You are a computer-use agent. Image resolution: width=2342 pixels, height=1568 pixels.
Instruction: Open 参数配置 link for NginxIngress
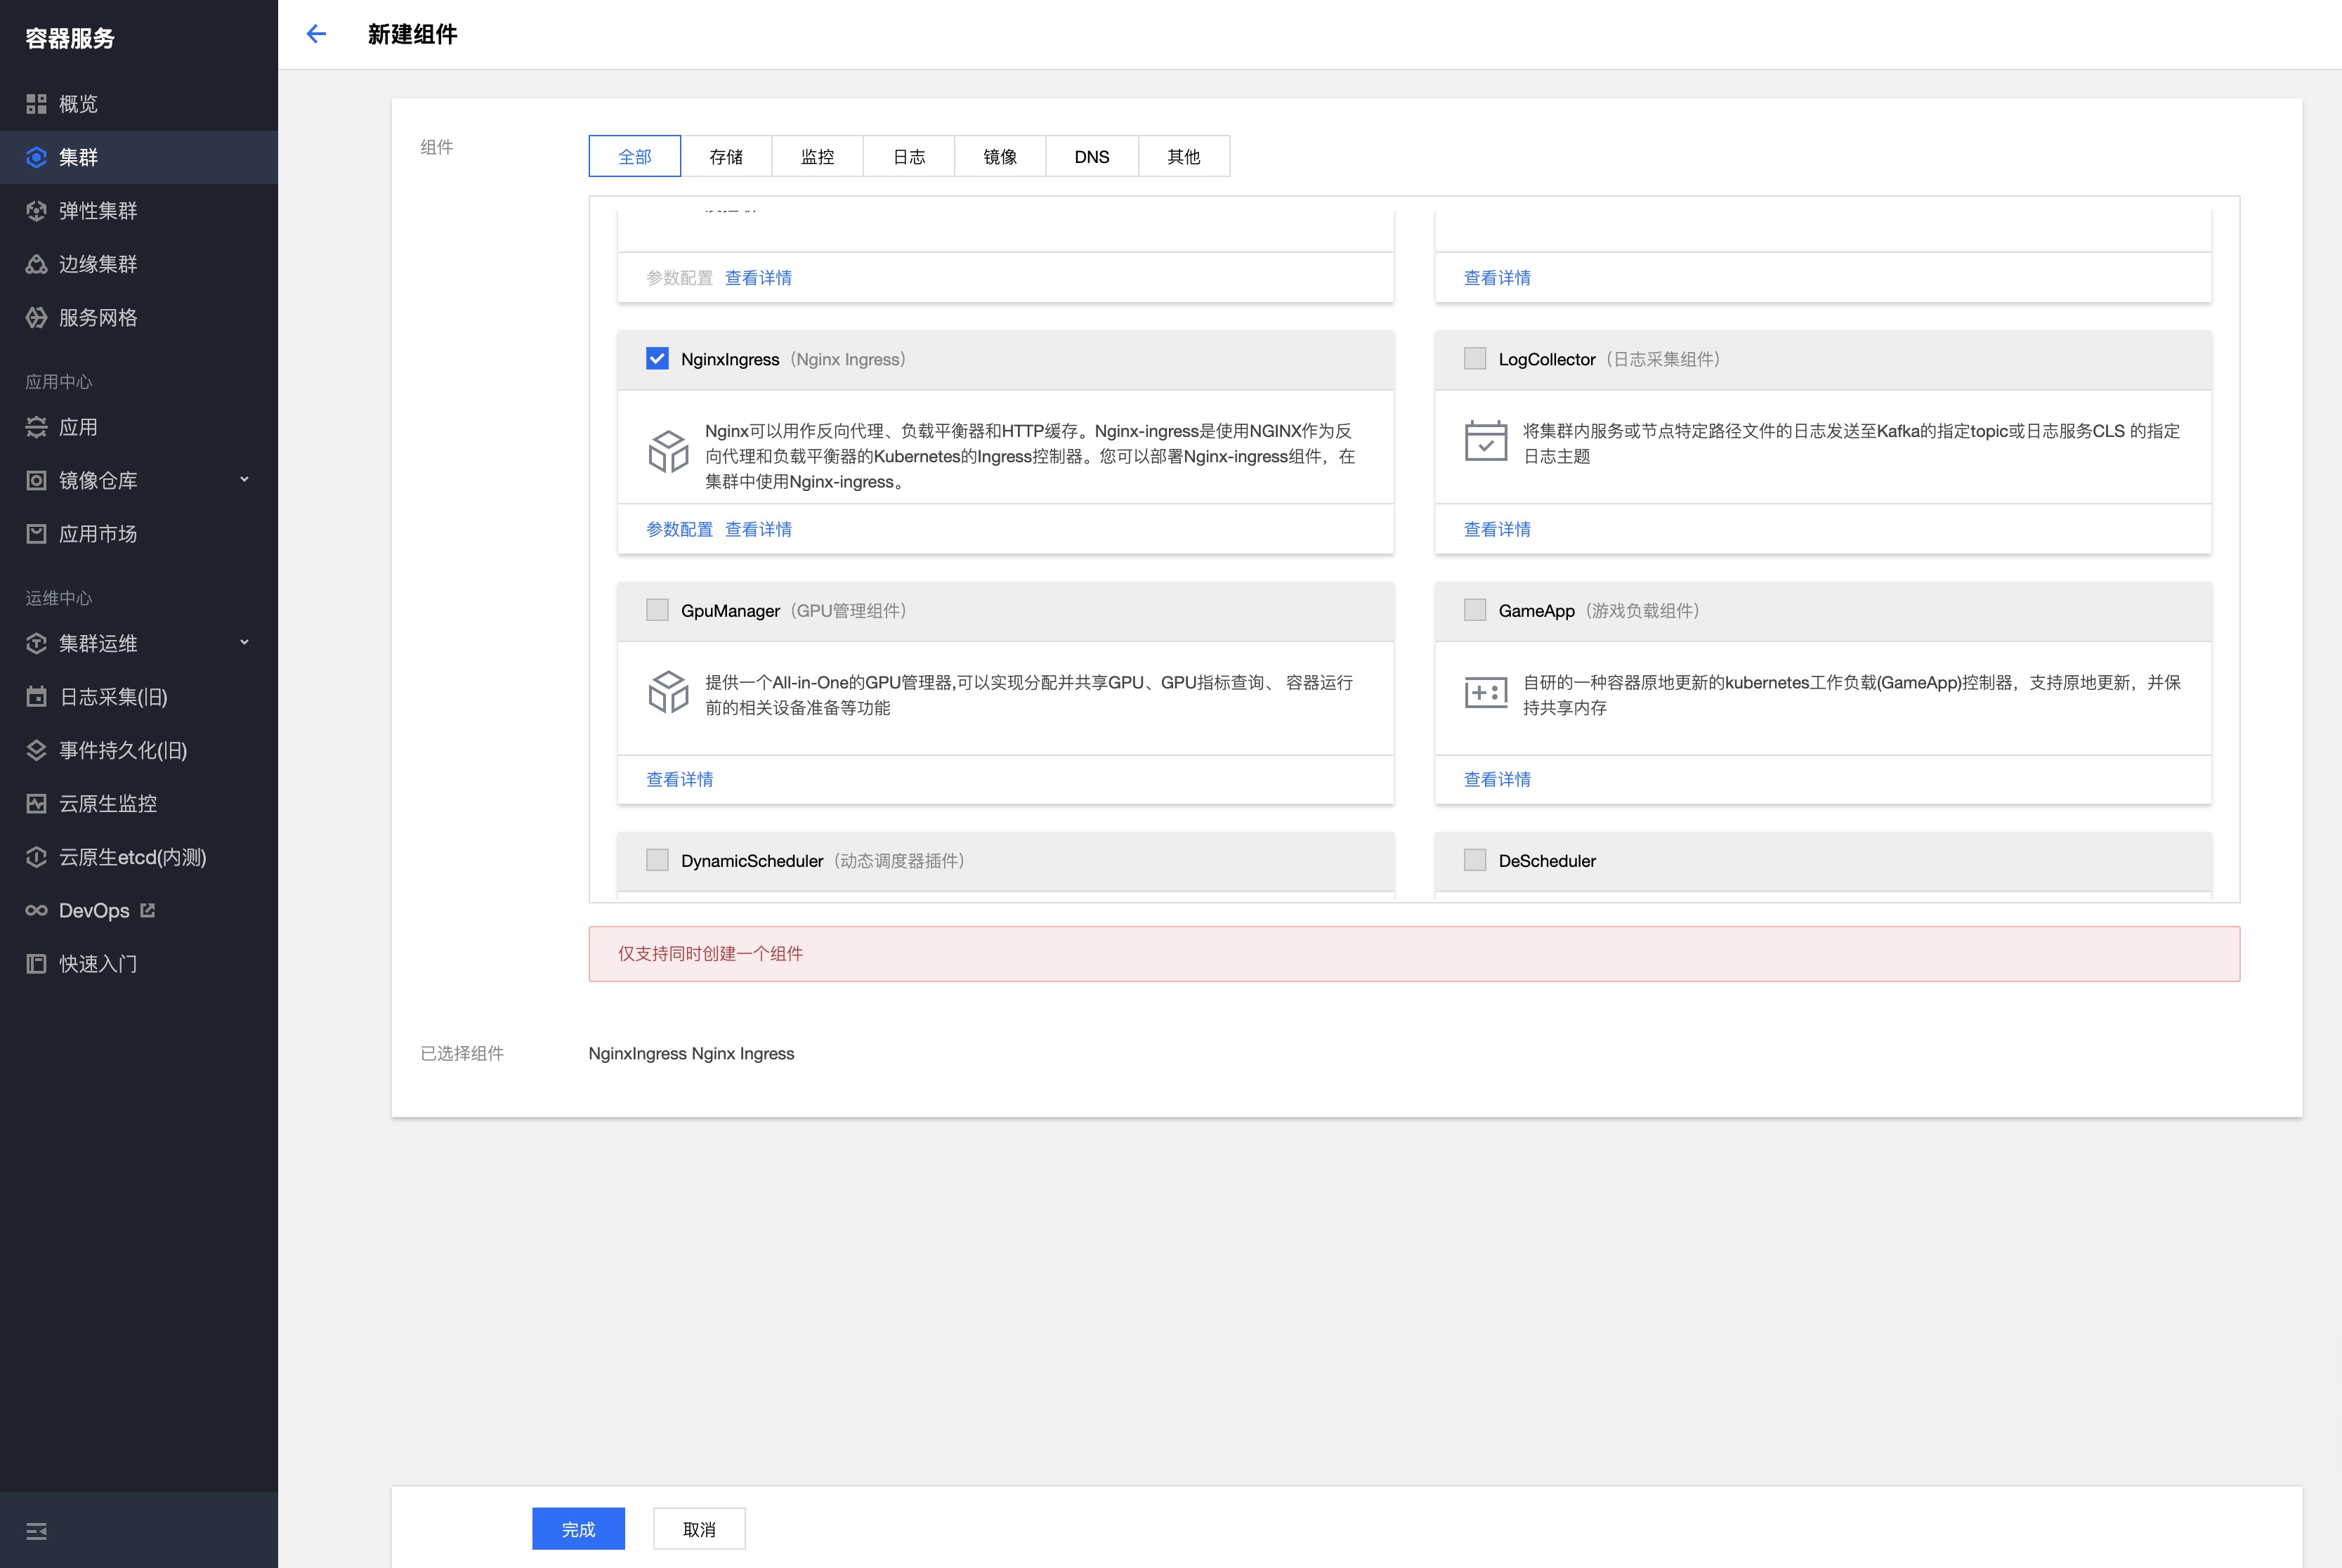click(679, 529)
